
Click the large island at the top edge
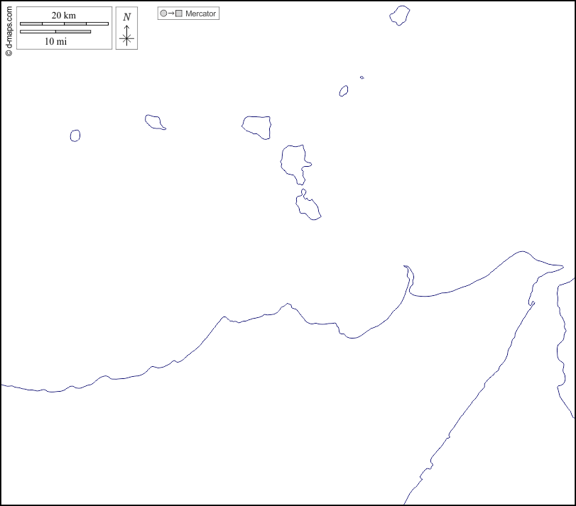coord(400,15)
